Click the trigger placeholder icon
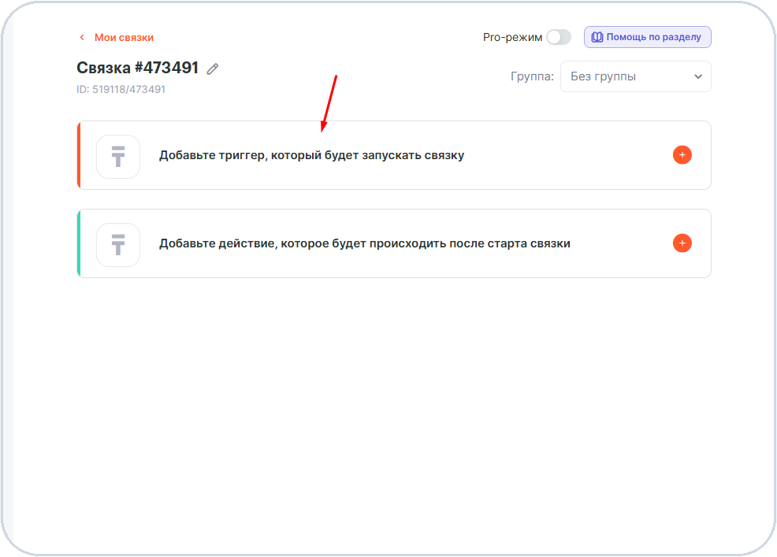This screenshot has height=557, width=777. pos(118,157)
